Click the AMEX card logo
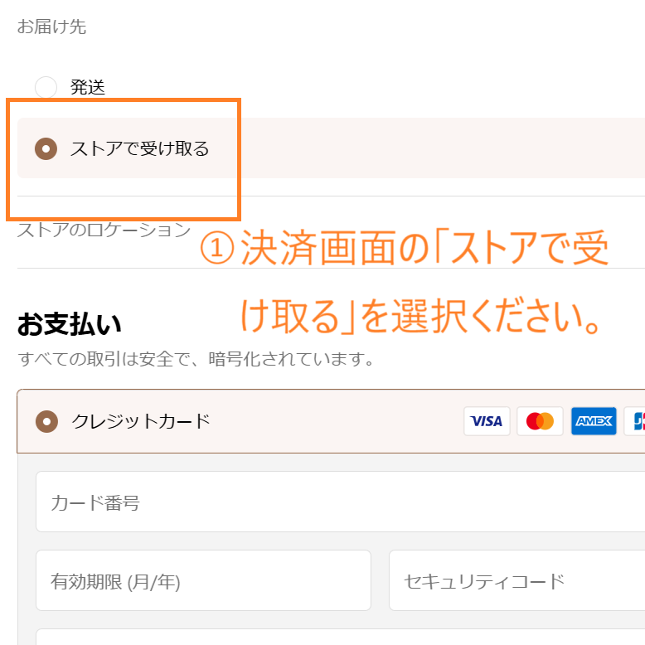The width and height of the screenshot is (645, 645). [x=594, y=421]
